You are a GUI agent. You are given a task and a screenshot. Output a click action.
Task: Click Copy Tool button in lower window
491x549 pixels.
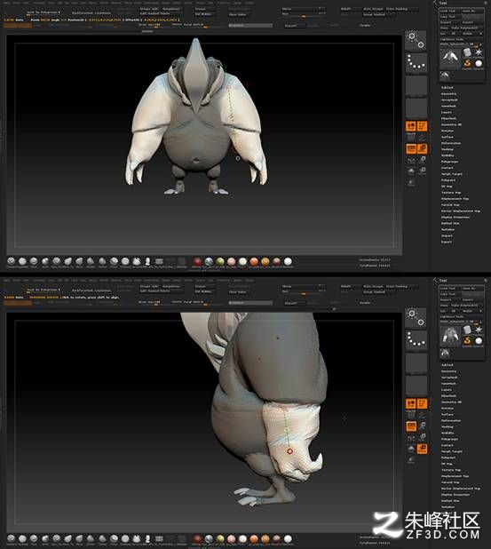[450, 294]
